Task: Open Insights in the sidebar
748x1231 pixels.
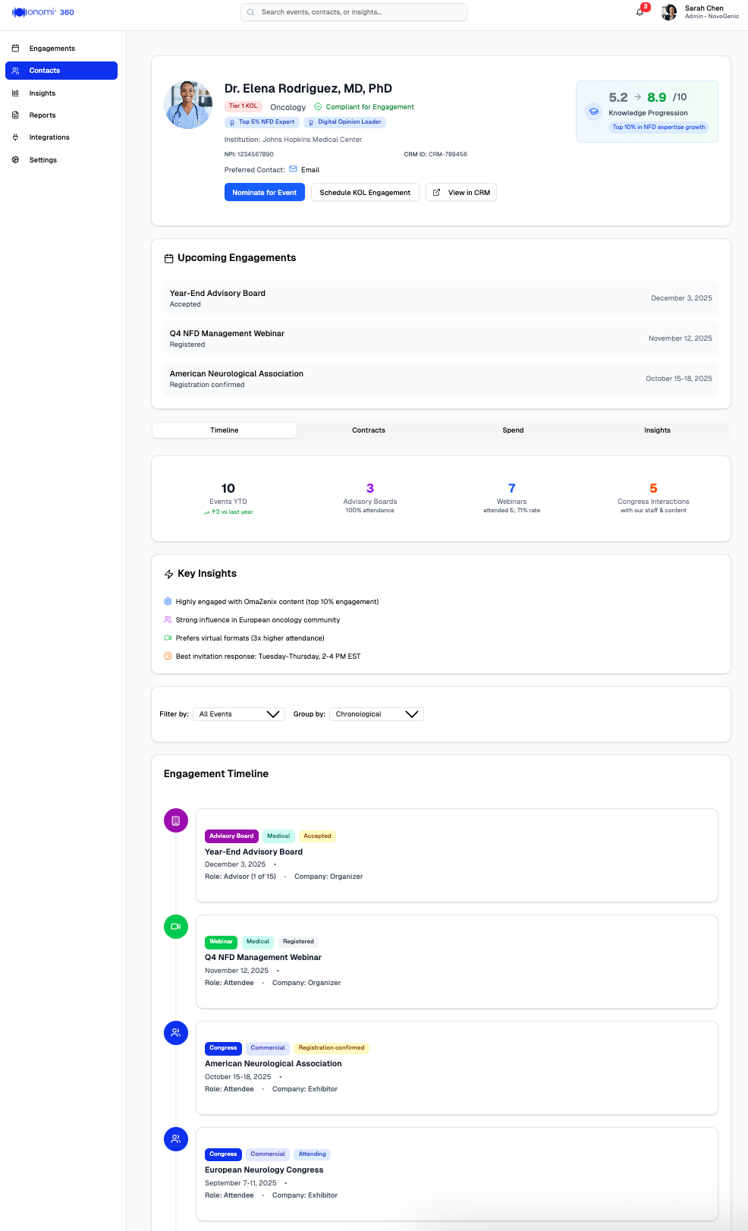Action: tap(61, 93)
